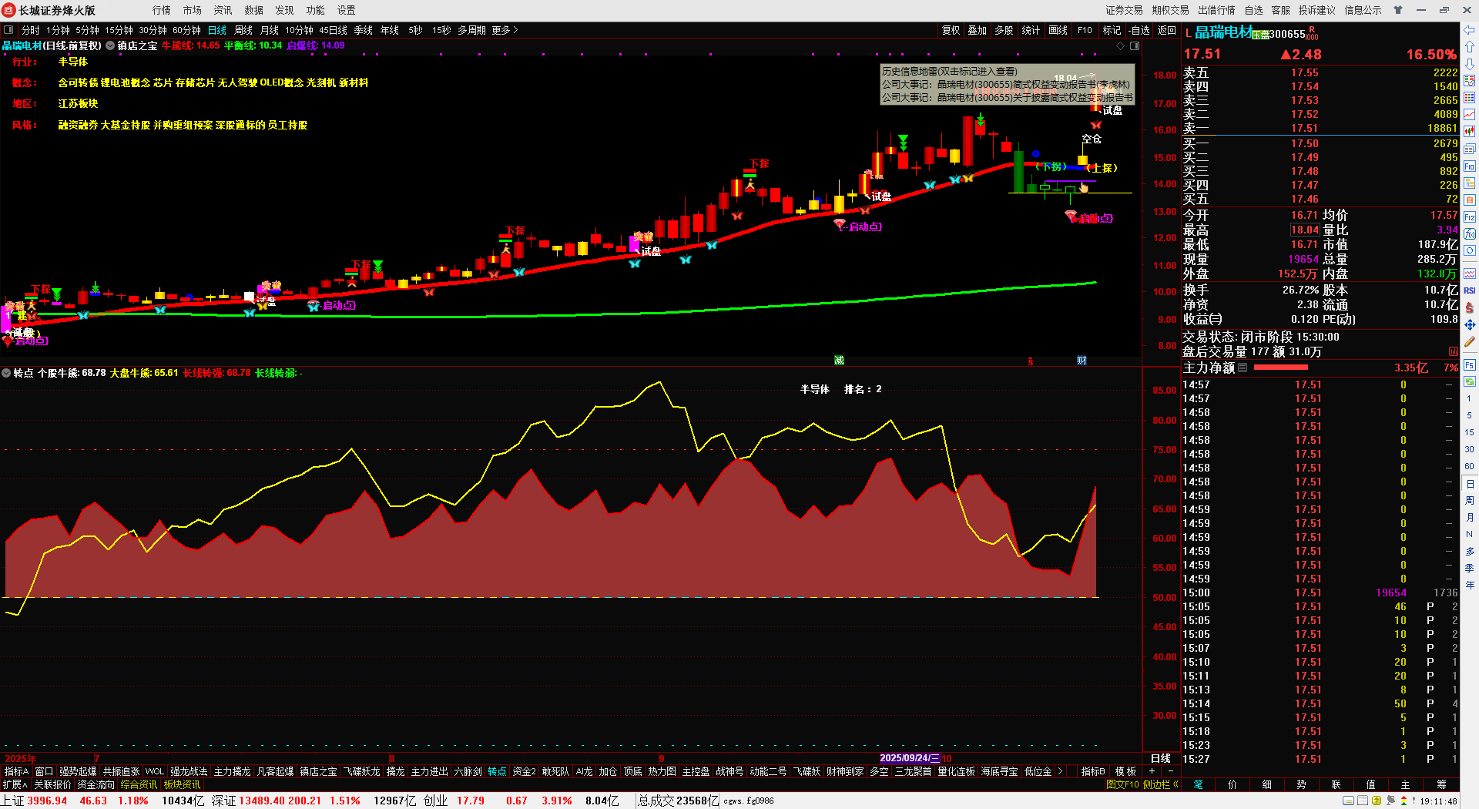Click the square icon at chart top-right
Image resolution: width=1479 pixels, height=809 pixels.
(x=1135, y=46)
